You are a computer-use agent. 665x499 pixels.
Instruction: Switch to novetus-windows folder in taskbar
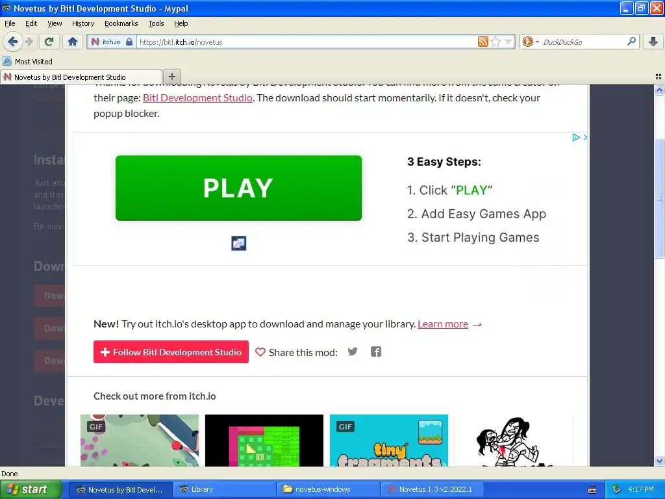click(328, 489)
